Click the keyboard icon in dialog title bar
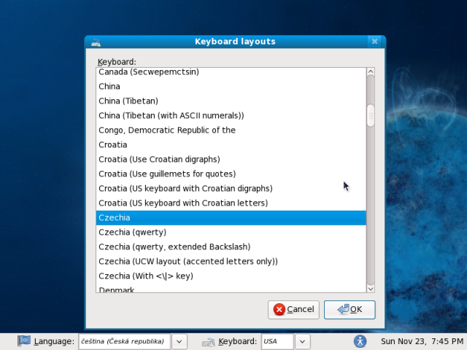The height and width of the screenshot is (350, 467). [96, 42]
